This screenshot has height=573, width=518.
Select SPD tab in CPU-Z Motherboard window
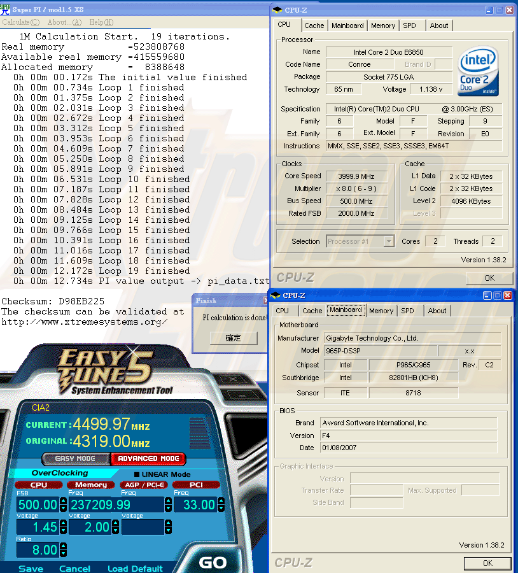click(x=408, y=311)
